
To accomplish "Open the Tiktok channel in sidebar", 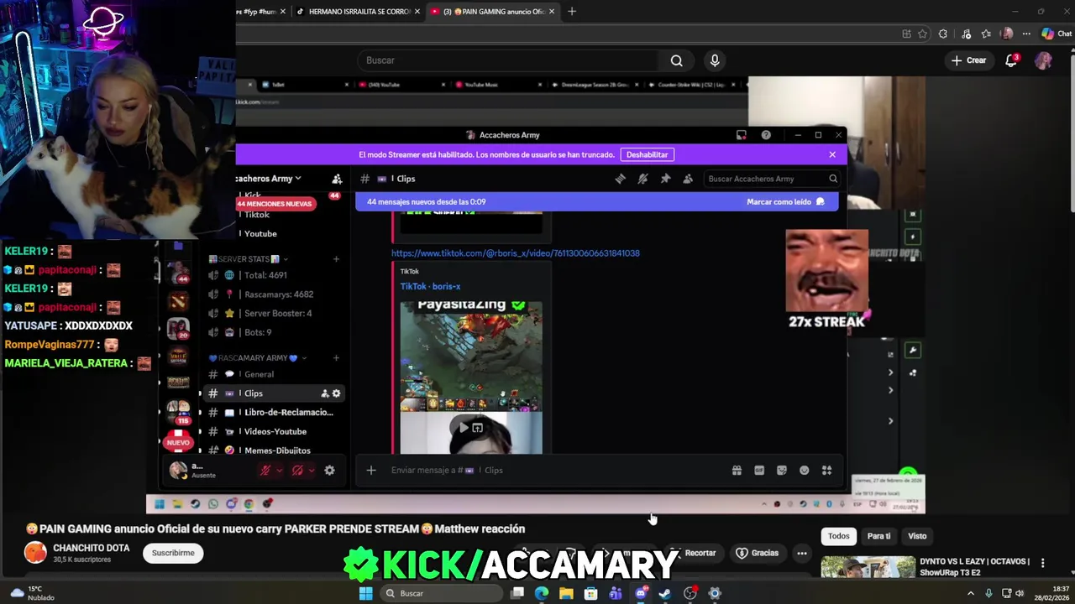I will (256, 215).
